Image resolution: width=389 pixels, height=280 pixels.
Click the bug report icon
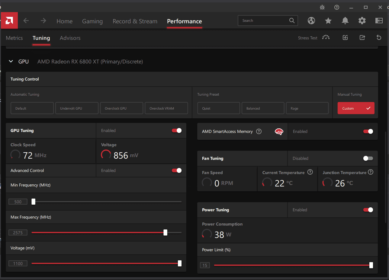[322, 7]
